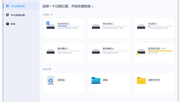Click the 395.85 GB/398.17 GB size text
Image resolution: width=181 pixels, height=102 pixels.
click(x=113, y=28)
